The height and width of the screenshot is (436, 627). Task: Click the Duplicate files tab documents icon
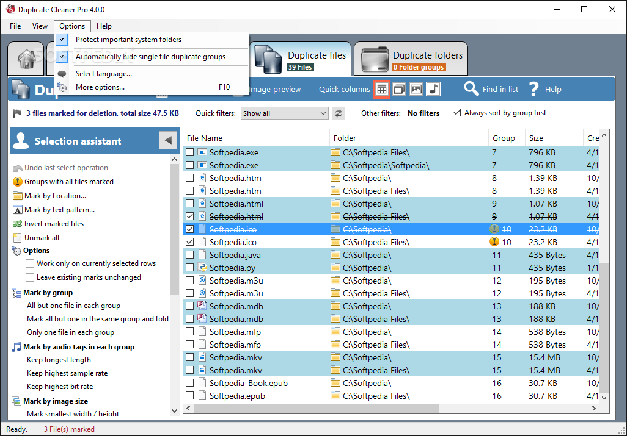click(x=268, y=59)
